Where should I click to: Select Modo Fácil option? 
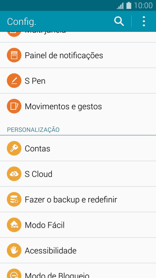pos(78,225)
